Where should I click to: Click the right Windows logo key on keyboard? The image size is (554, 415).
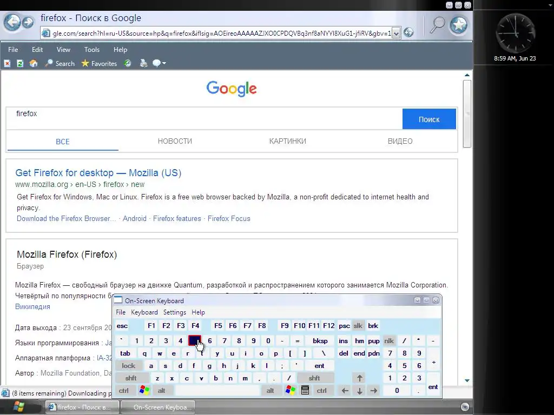[x=291, y=390]
